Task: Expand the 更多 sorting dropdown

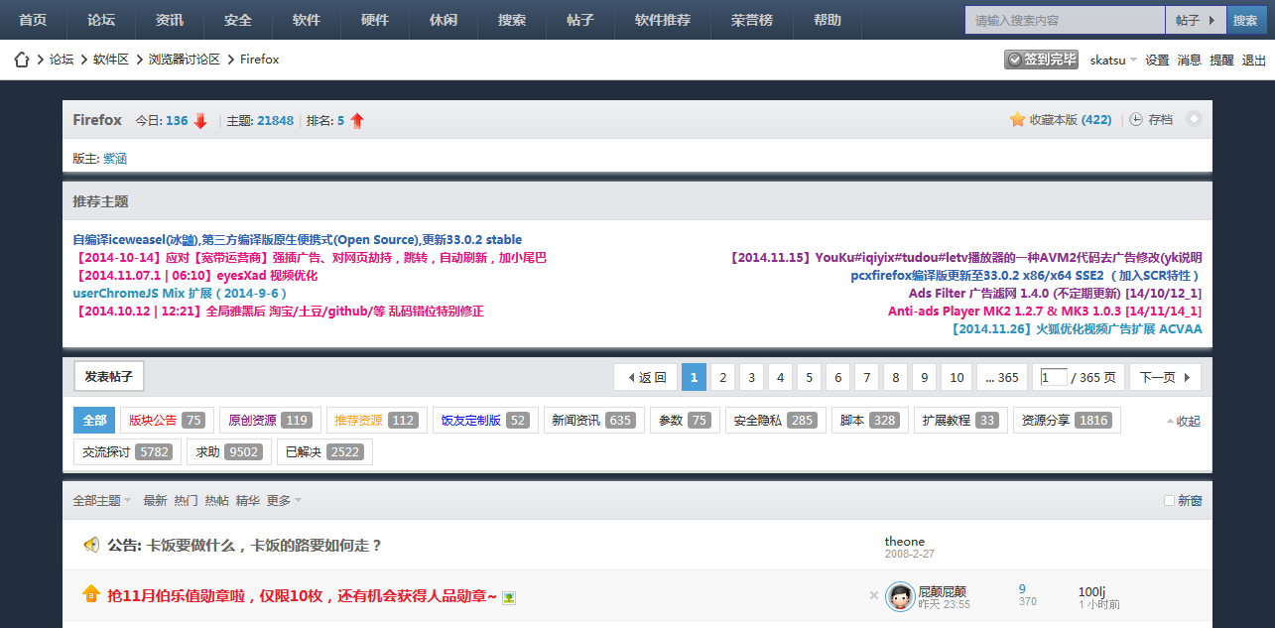Action: [x=284, y=501]
